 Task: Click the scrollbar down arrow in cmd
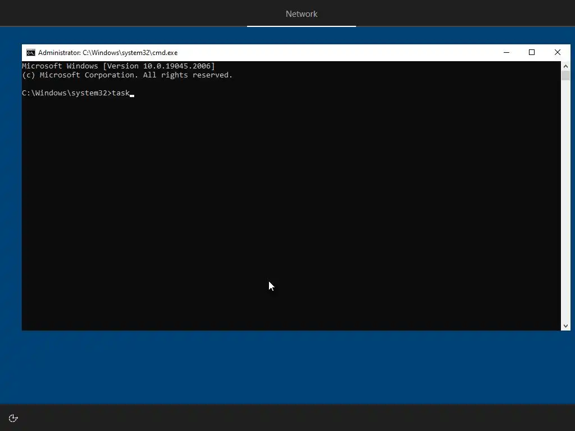(565, 326)
